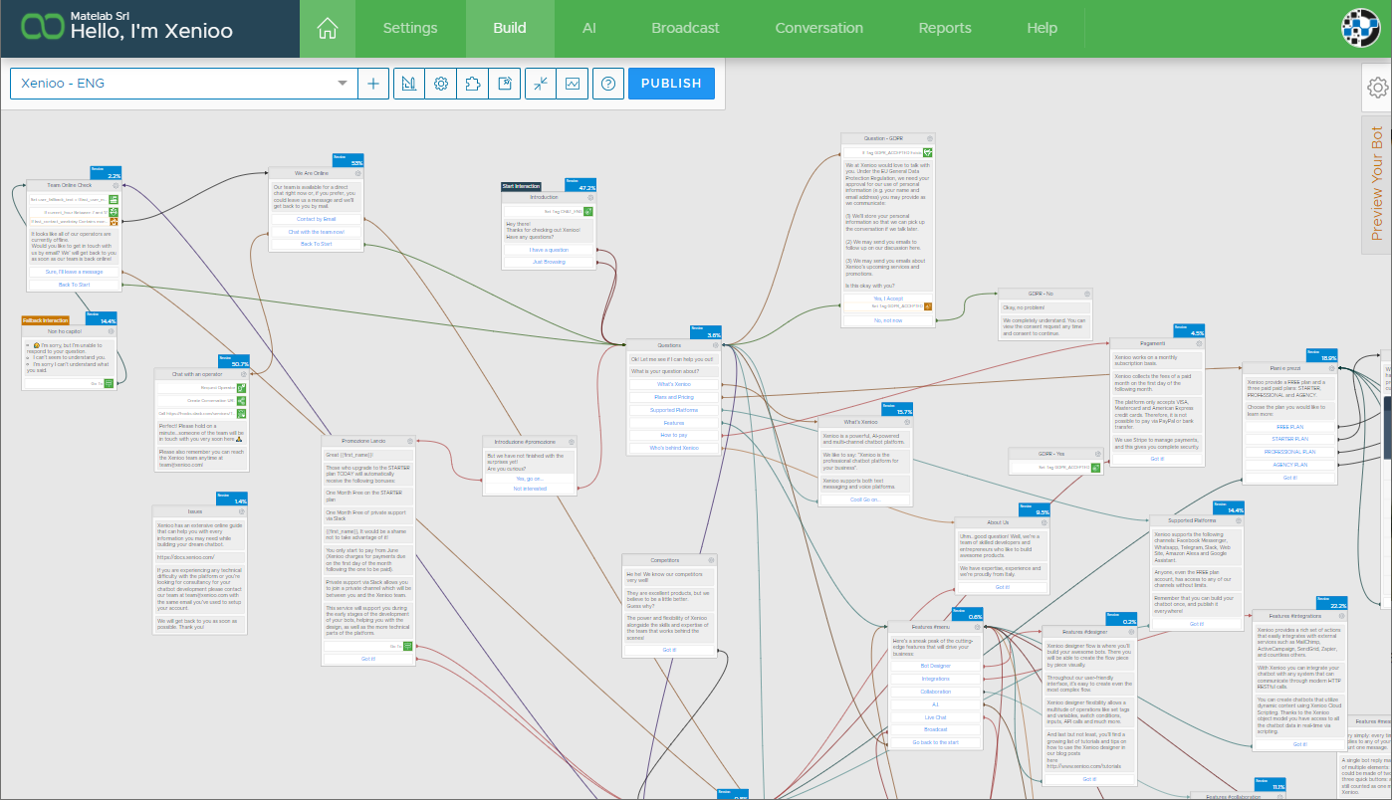Click Yes, I Accept button in GDPR node
The height and width of the screenshot is (800, 1392).
click(888, 299)
